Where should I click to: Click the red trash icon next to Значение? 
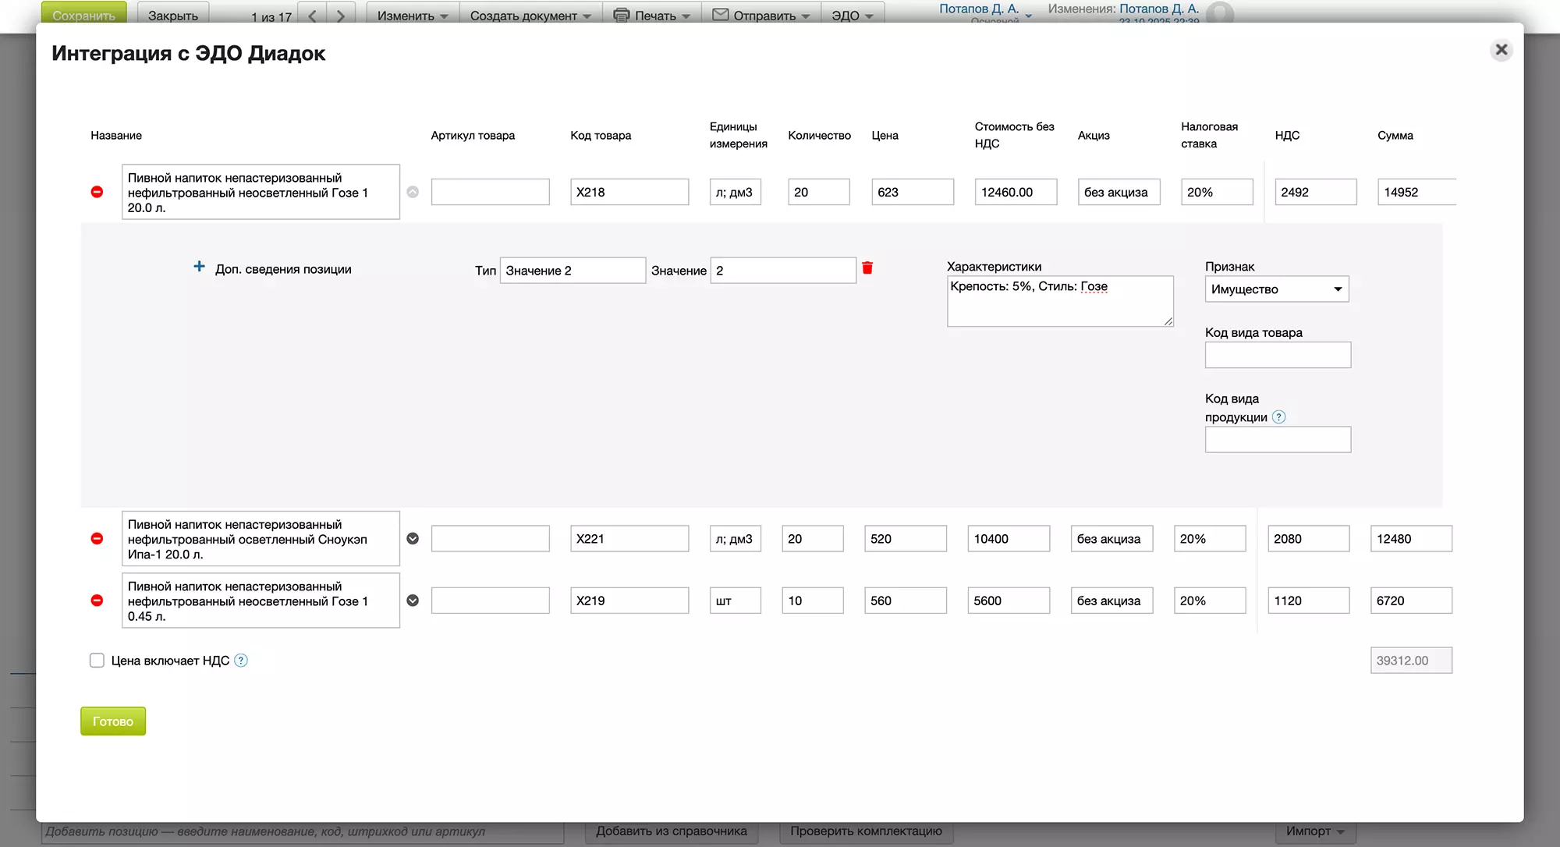click(x=867, y=268)
